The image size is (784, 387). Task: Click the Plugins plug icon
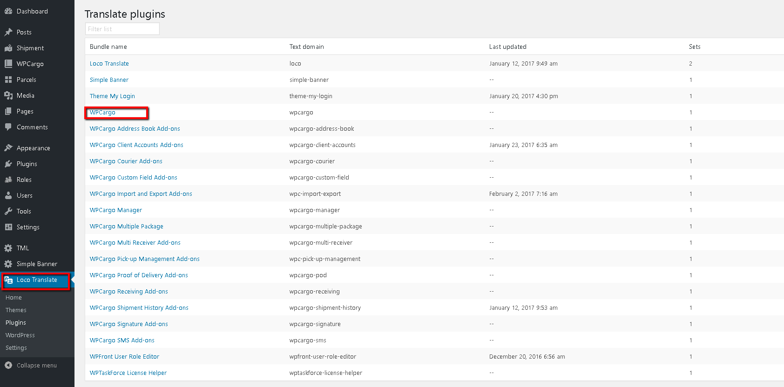pyautogui.click(x=8, y=164)
